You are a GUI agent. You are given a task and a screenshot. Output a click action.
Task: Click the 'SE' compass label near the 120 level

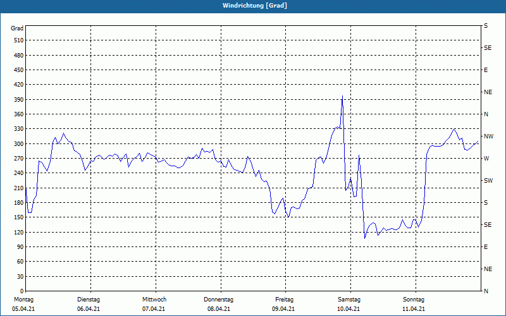click(488, 225)
